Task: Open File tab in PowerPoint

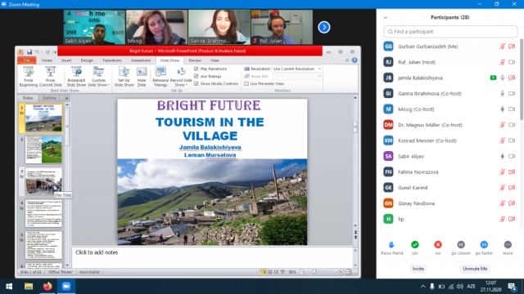Action: click(27, 60)
